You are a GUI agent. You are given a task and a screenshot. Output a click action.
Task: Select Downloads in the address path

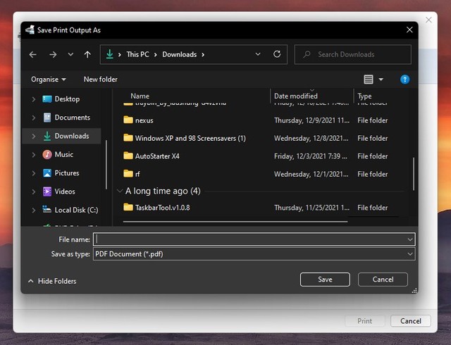pos(179,54)
